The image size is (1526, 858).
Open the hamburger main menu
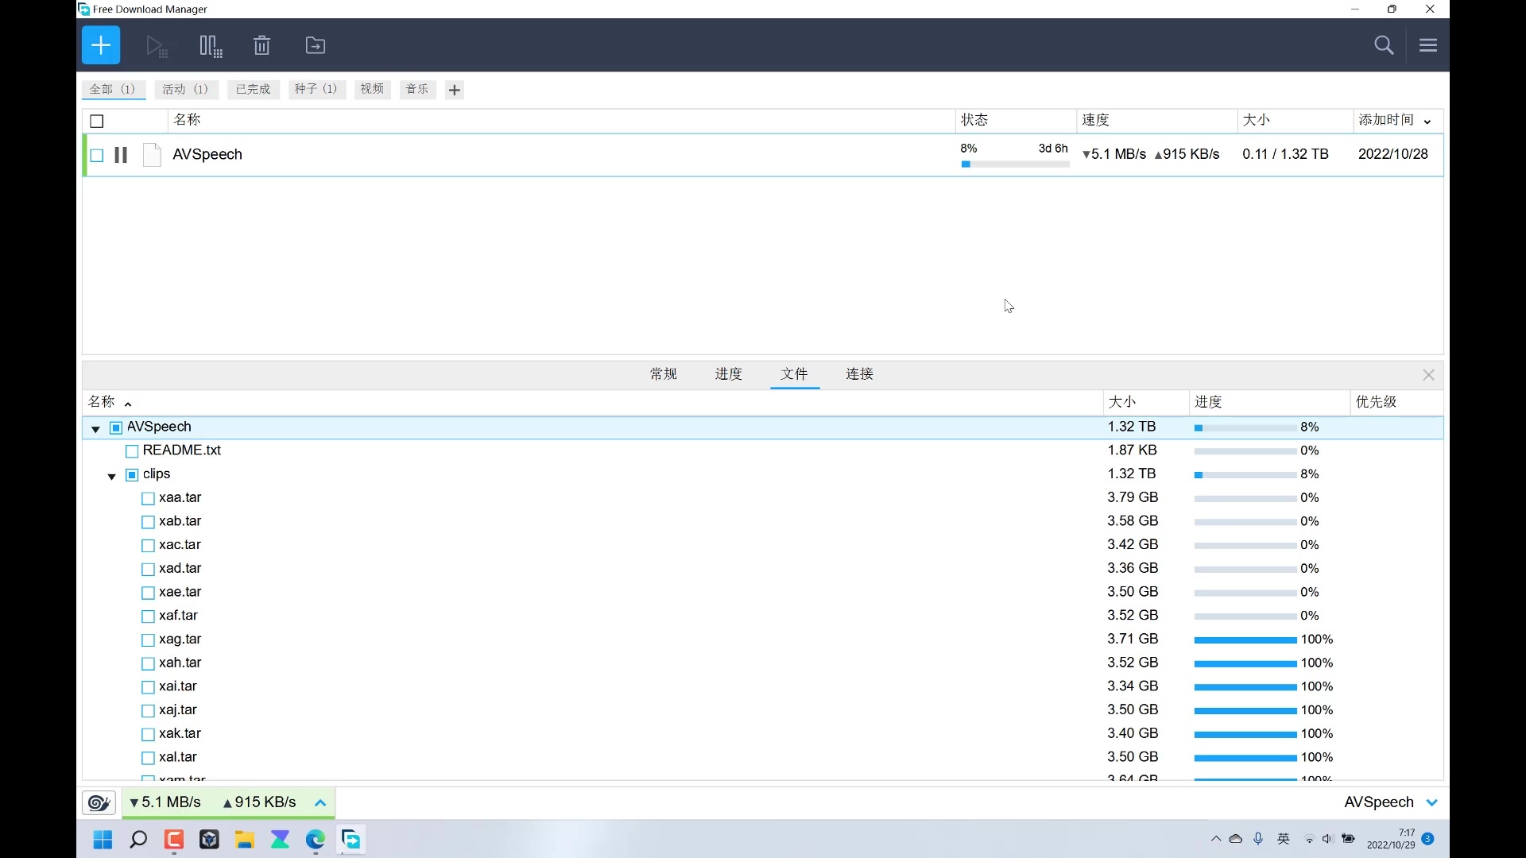click(1428, 45)
